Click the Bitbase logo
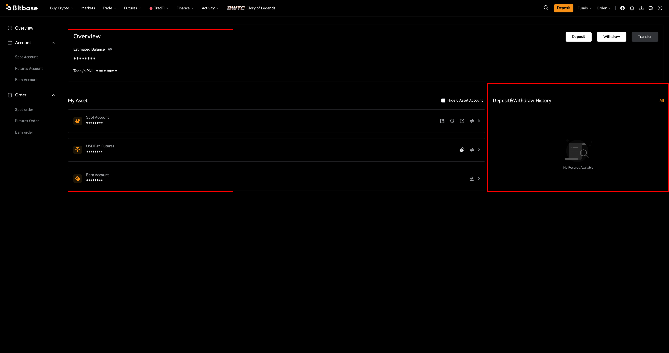669x353 pixels. [22, 8]
